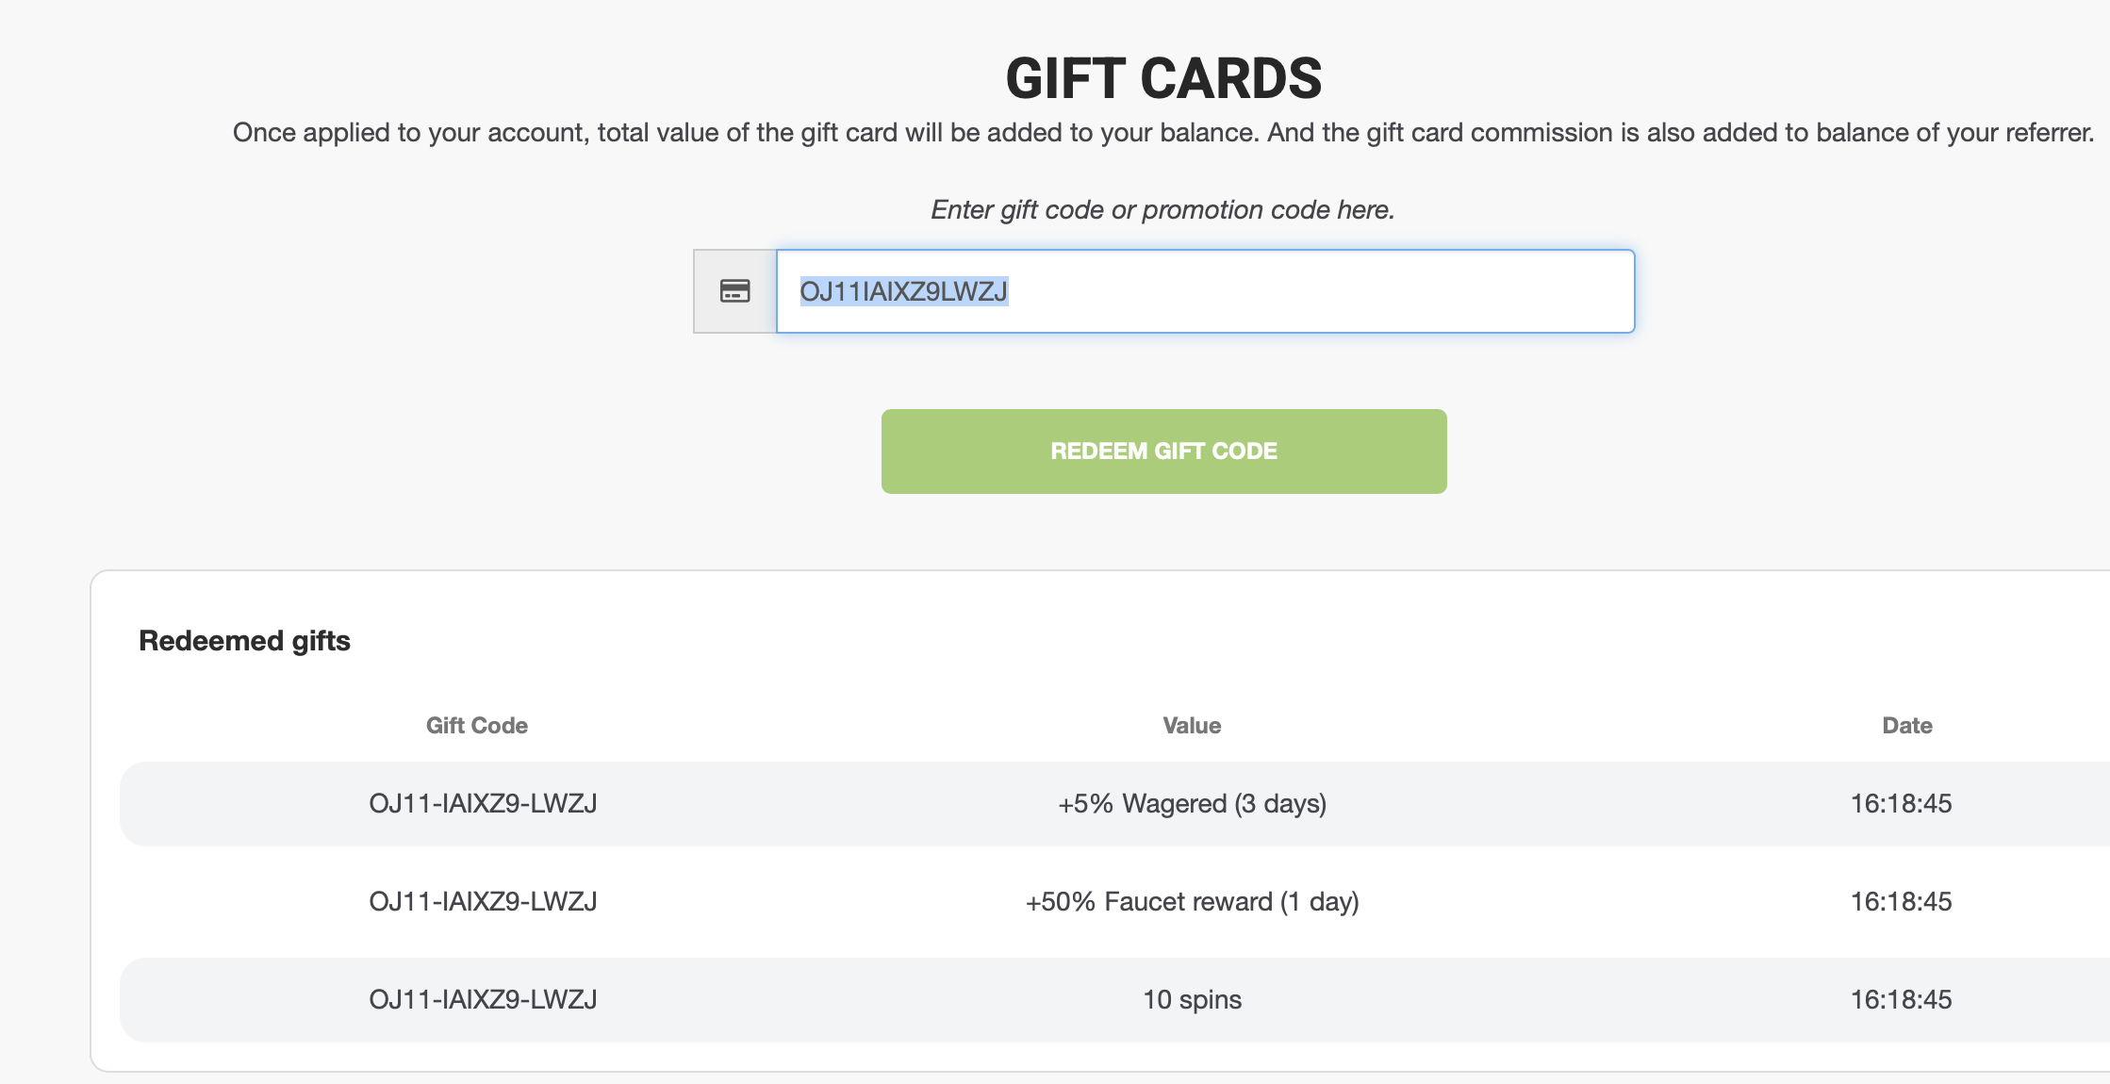Click the Enter gift code or promotion code label

(x=1162, y=209)
